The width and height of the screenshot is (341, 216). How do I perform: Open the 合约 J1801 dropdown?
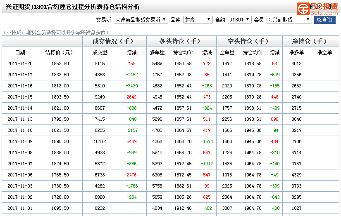(x=239, y=20)
